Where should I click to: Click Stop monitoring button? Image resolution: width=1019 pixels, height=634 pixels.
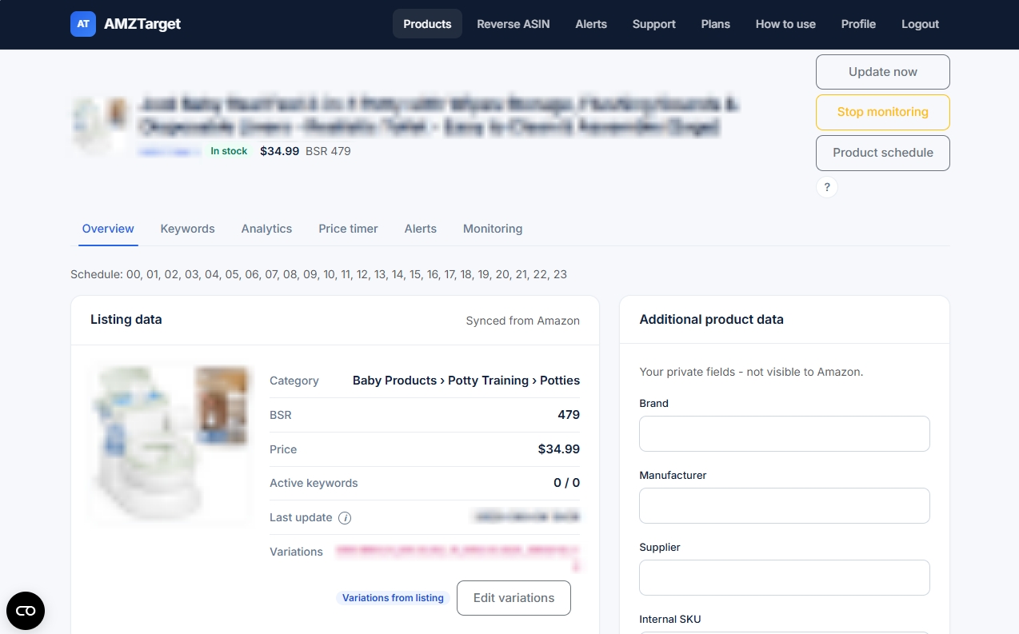tap(883, 112)
